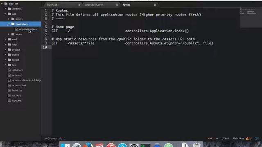Collapse the controllers folder arrow

(9, 24)
